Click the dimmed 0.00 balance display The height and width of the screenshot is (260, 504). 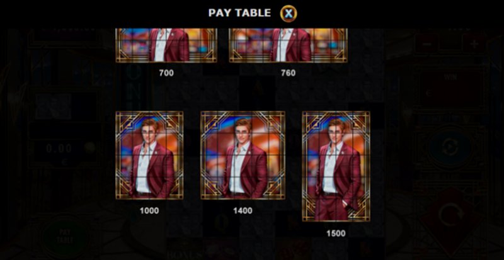(x=59, y=149)
